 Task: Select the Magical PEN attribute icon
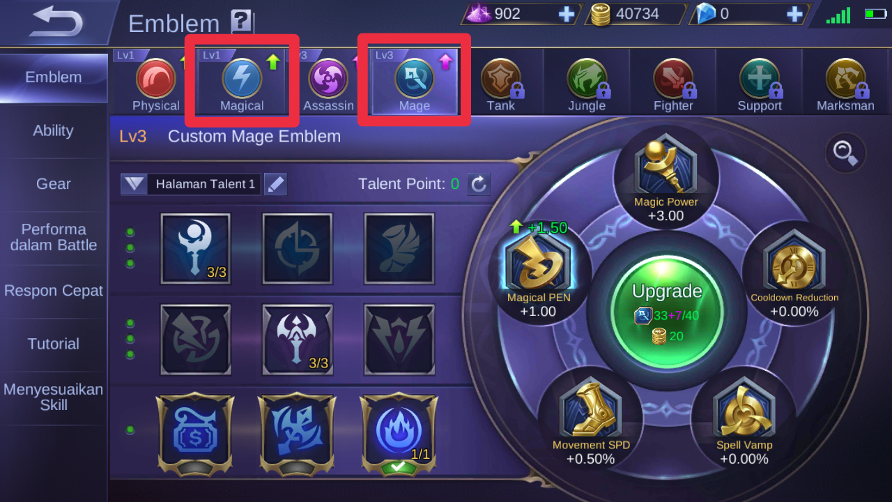tap(537, 262)
